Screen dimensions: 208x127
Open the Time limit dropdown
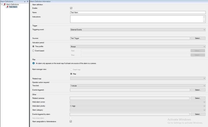tap(138, 85)
